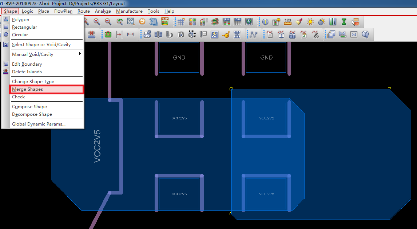
Task: Click the help question mark icon
Action: click(x=365, y=34)
